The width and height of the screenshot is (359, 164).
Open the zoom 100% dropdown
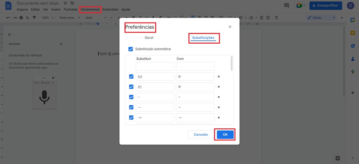tap(48, 17)
